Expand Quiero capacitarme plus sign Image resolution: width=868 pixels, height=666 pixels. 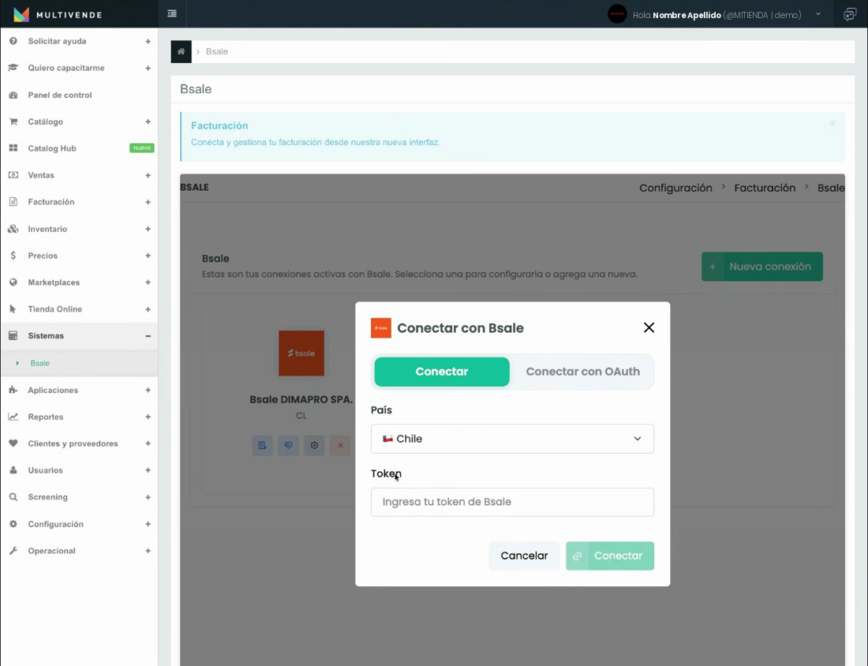[x=148, y=68]
